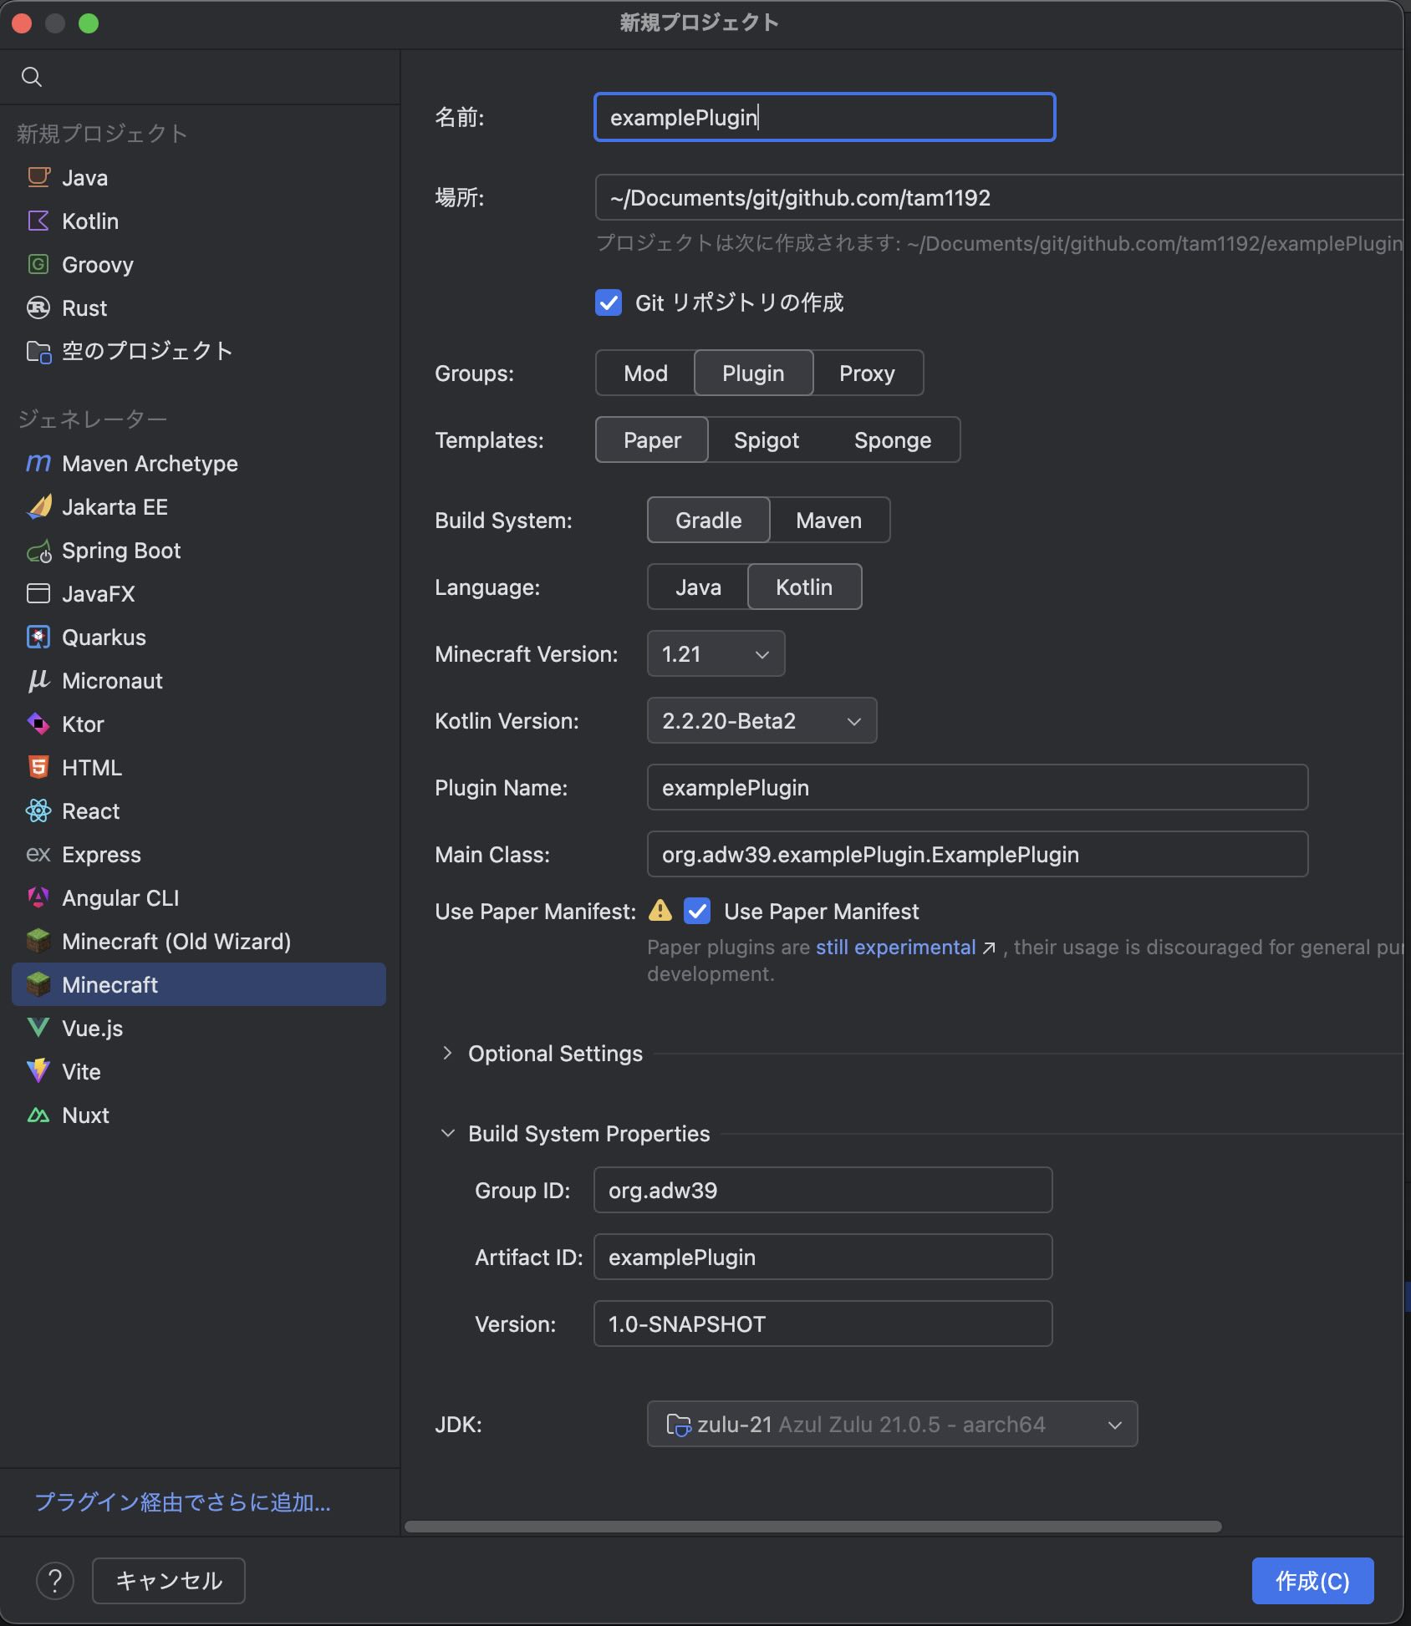
Task: Click the selected Minecraft grass block icon
Action: (38, 984)
